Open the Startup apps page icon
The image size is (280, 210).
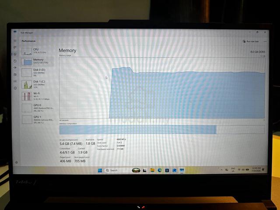[x=15, y=68]
